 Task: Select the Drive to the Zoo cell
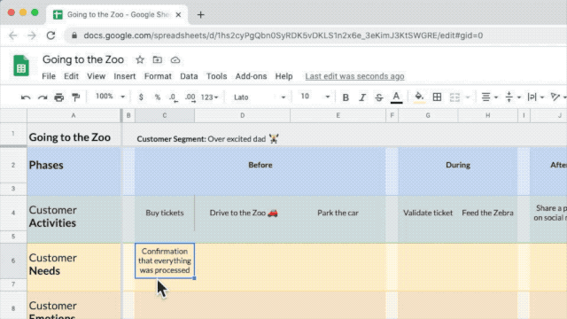pos(242,213)
